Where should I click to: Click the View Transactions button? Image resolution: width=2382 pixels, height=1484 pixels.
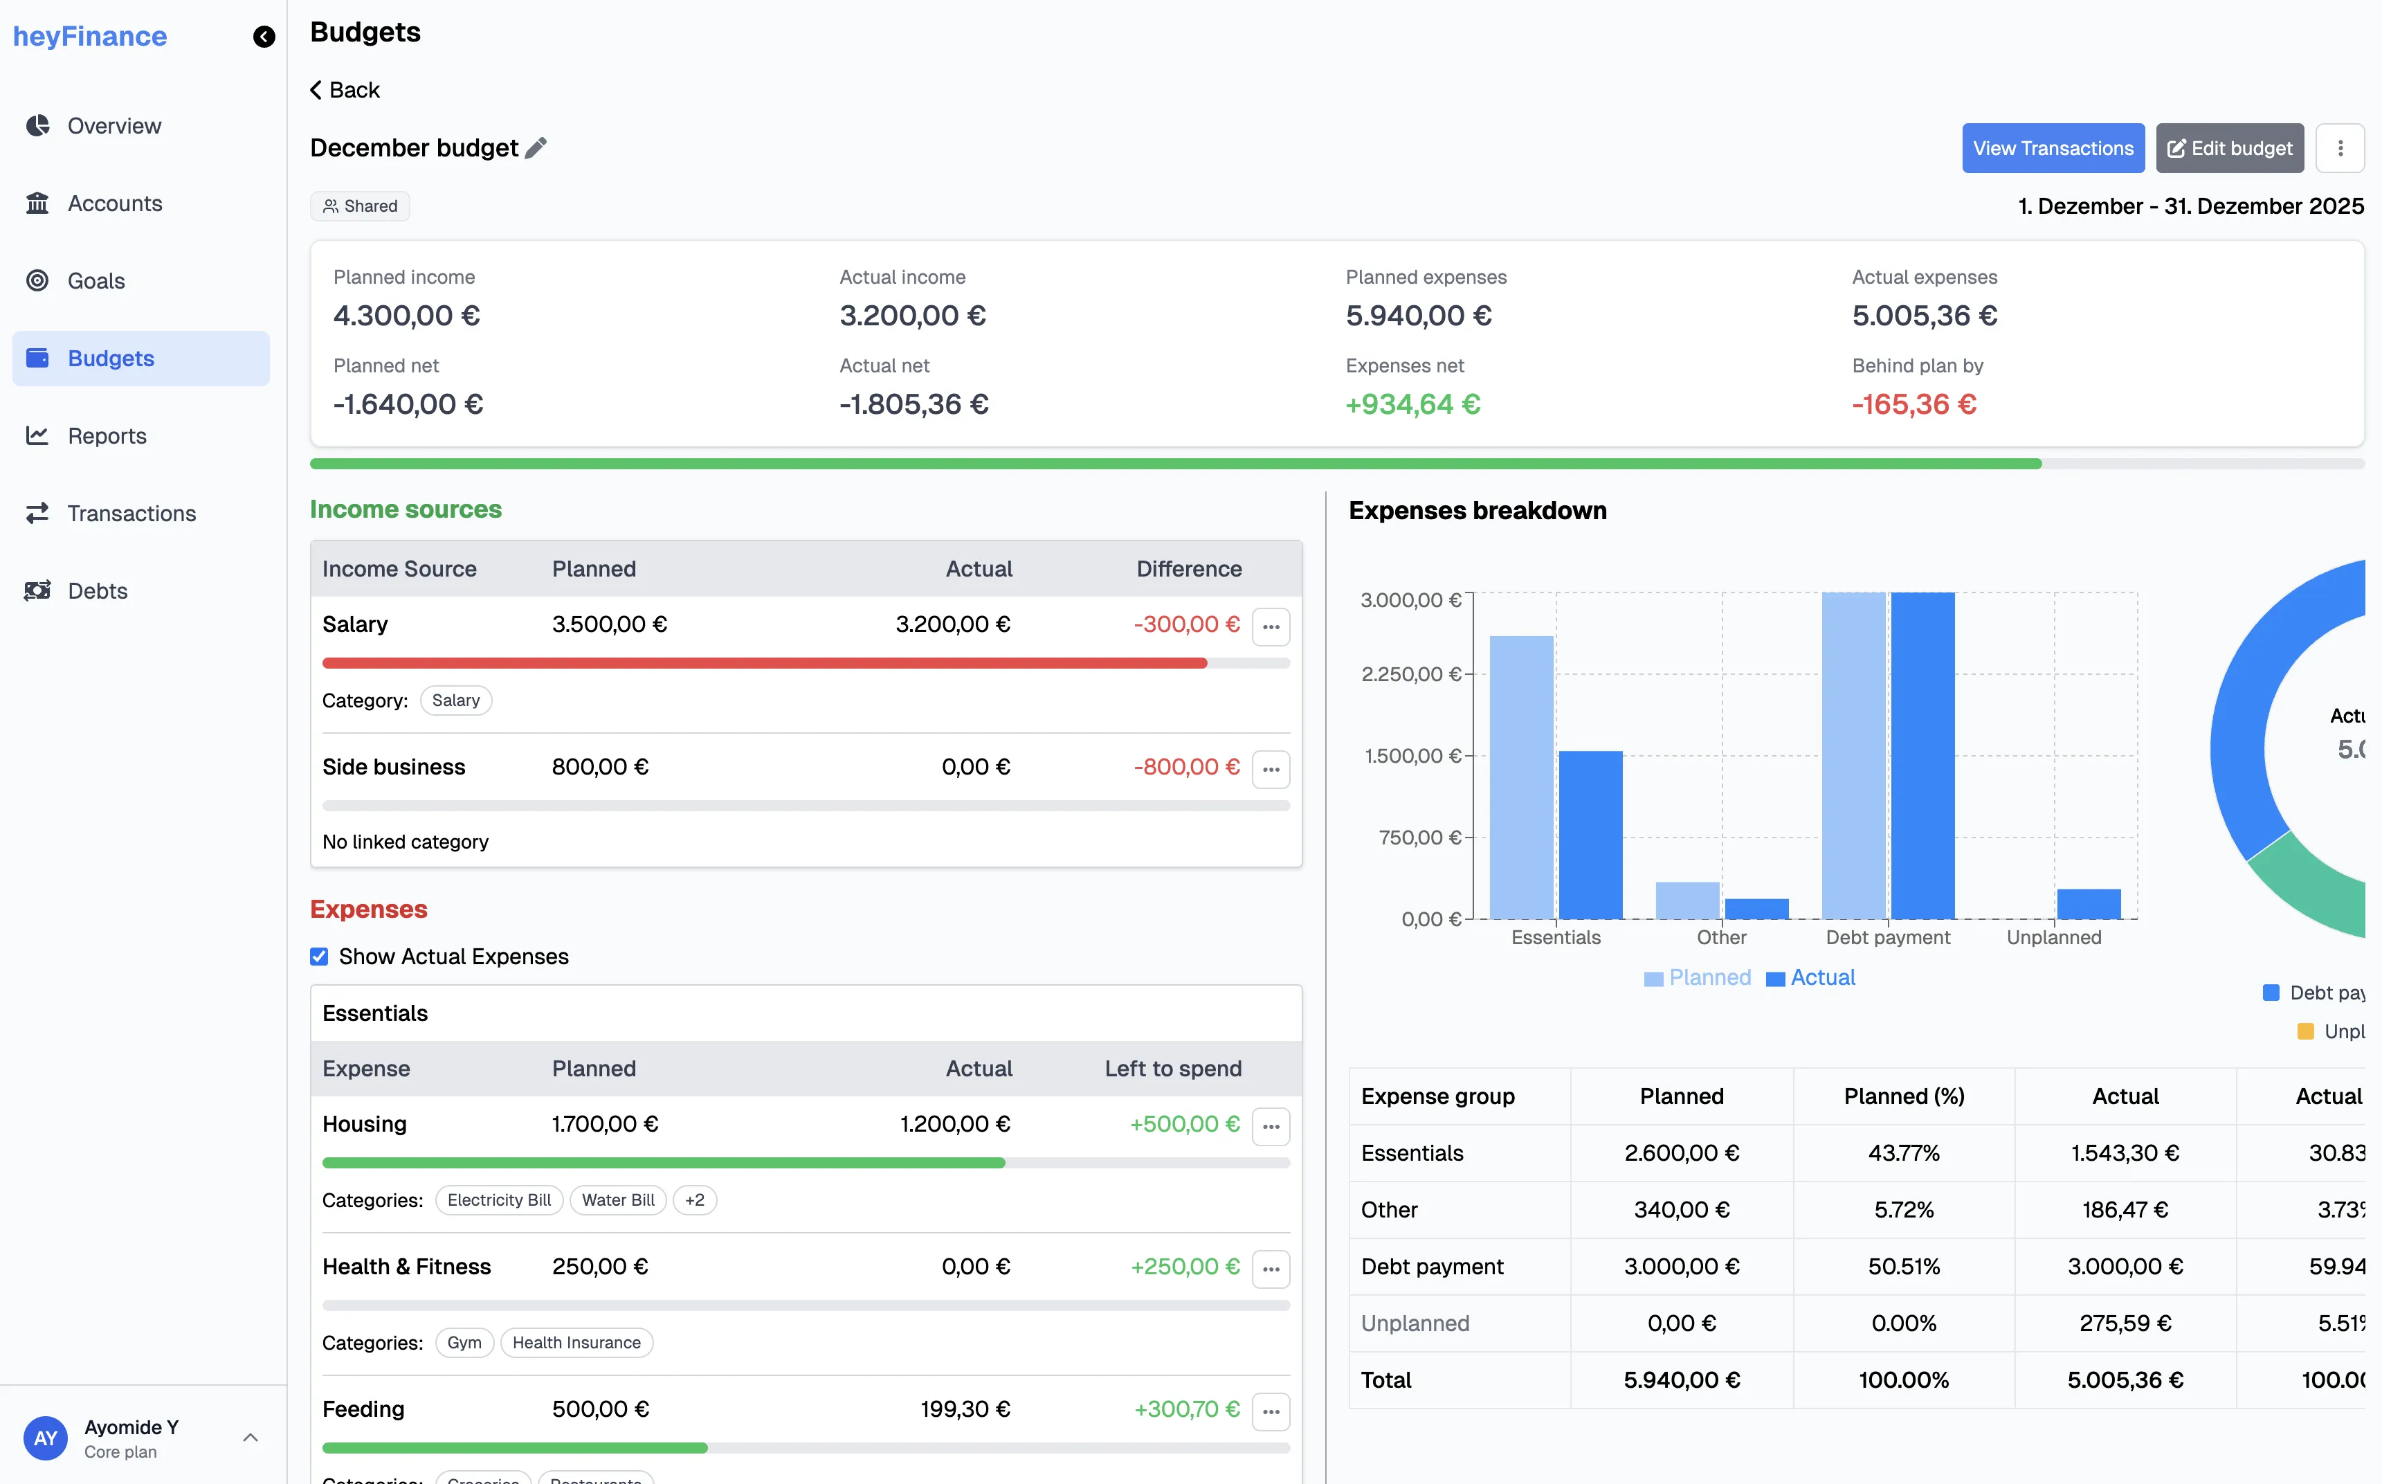2053,147
